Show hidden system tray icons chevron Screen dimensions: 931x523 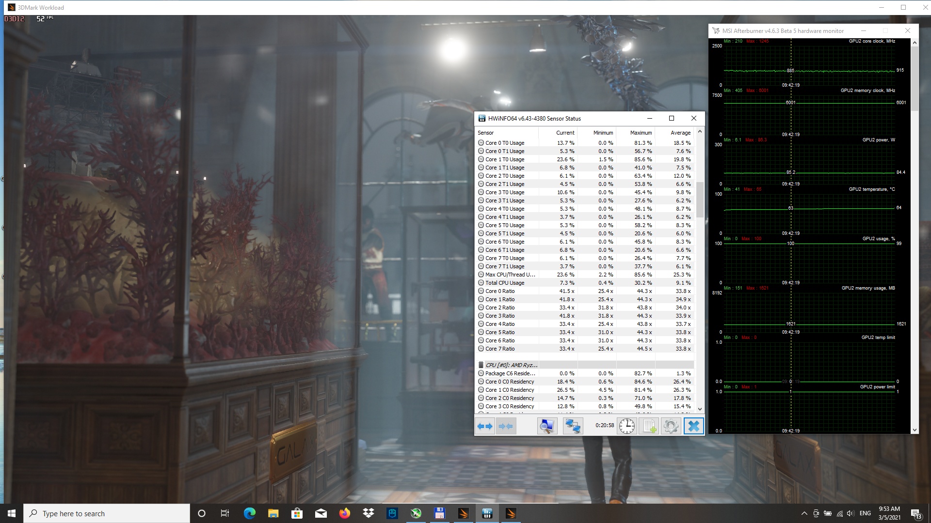point(804,513)
